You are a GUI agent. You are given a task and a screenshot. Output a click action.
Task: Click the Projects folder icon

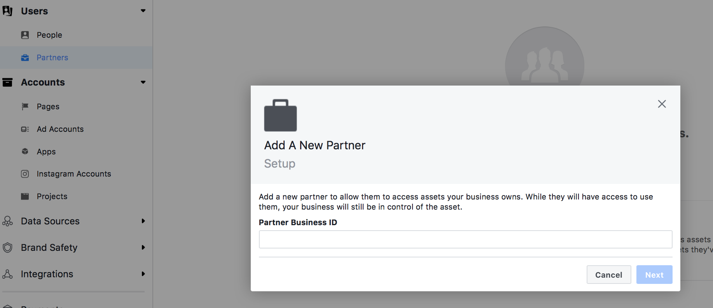(x=25, y=196)
